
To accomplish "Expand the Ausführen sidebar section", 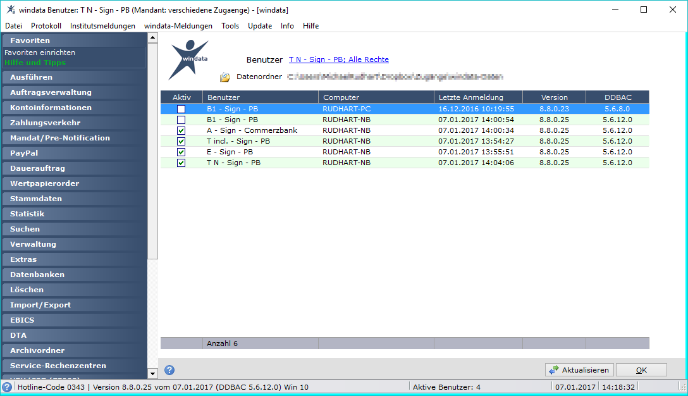I will (75, 77).
